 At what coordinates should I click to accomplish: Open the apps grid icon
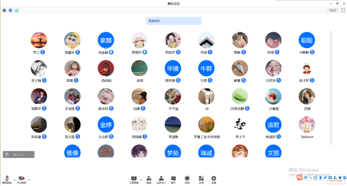[201, 180]
